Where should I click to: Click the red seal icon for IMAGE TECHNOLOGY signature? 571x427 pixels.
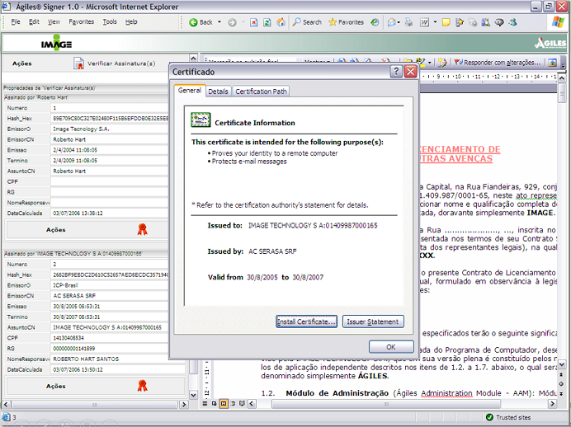tap(143, 386)
